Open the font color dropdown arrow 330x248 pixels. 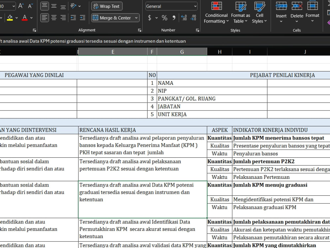pos(31,18)
